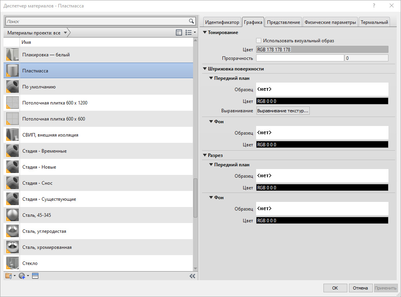Image resolution: width=401 pixels, height=297 pixels.
Task: Click the search magnifier icon
Action: 191,21
